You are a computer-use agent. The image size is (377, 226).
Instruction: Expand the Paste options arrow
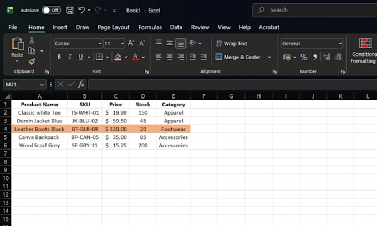17,61
